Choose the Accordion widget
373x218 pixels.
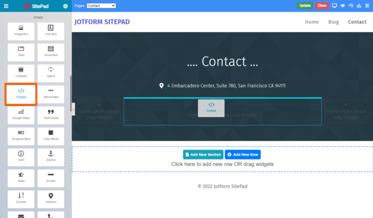(51, 52)
